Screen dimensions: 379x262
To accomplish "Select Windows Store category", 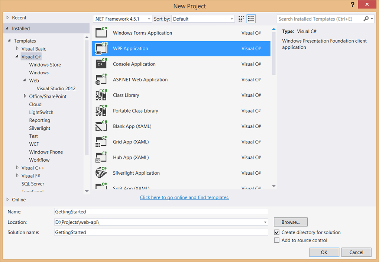I will 45,65.
